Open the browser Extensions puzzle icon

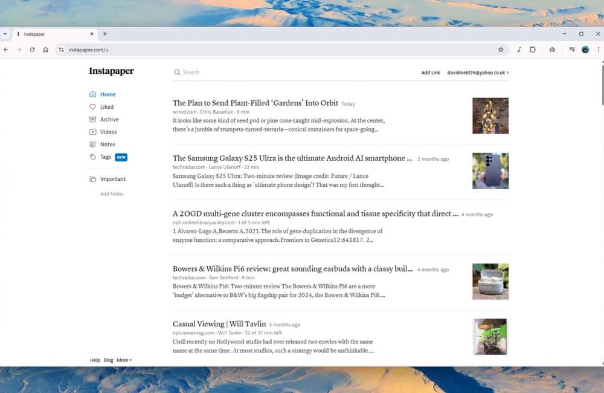tap(532, 50)
